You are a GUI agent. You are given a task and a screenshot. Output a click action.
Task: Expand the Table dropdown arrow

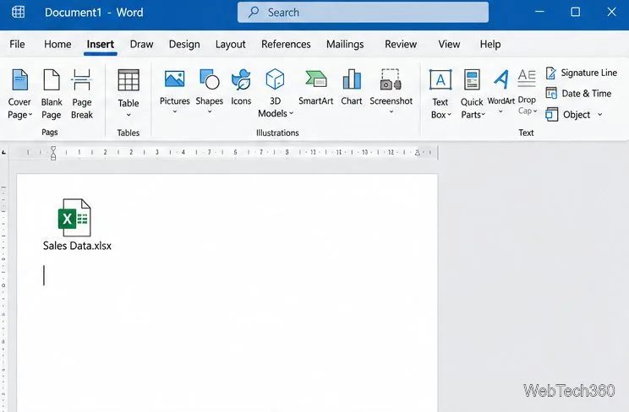click(x=129, y=116)
